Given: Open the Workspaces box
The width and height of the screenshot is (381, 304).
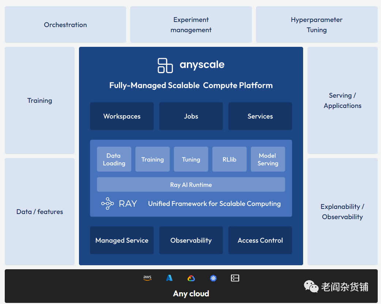Looking at the screenshot, I should pyautogui.click(x=122, y=116).
